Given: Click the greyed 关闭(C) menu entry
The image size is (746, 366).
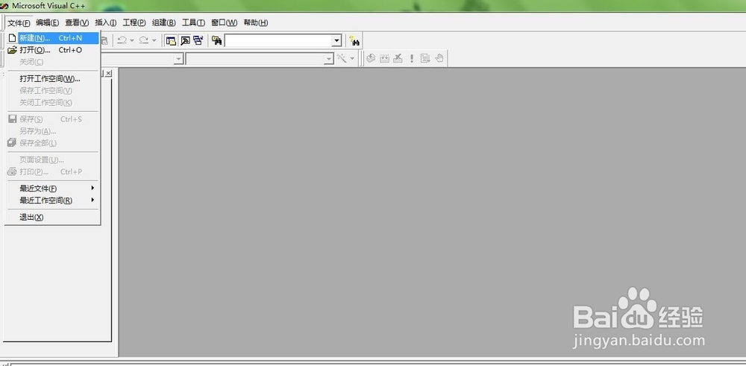Looking at the screenshot, I should 52,62.
